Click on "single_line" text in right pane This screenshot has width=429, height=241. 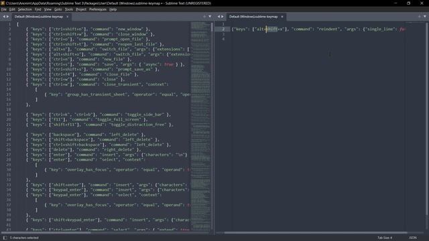click(380, 29)
